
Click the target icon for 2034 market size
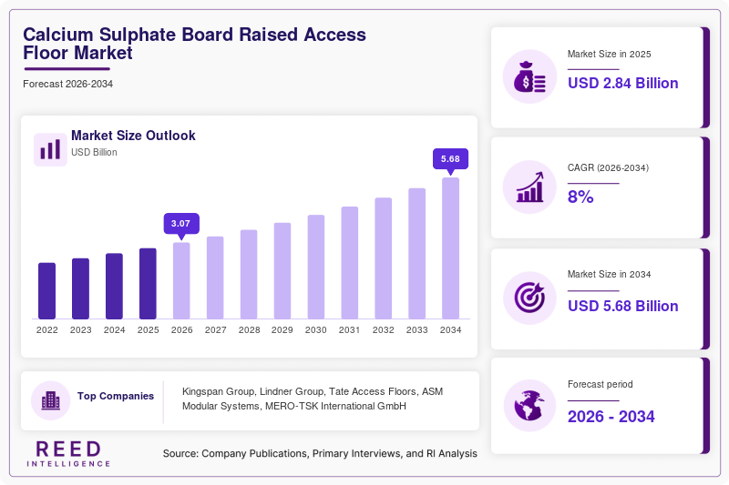[x=529, y=298]
